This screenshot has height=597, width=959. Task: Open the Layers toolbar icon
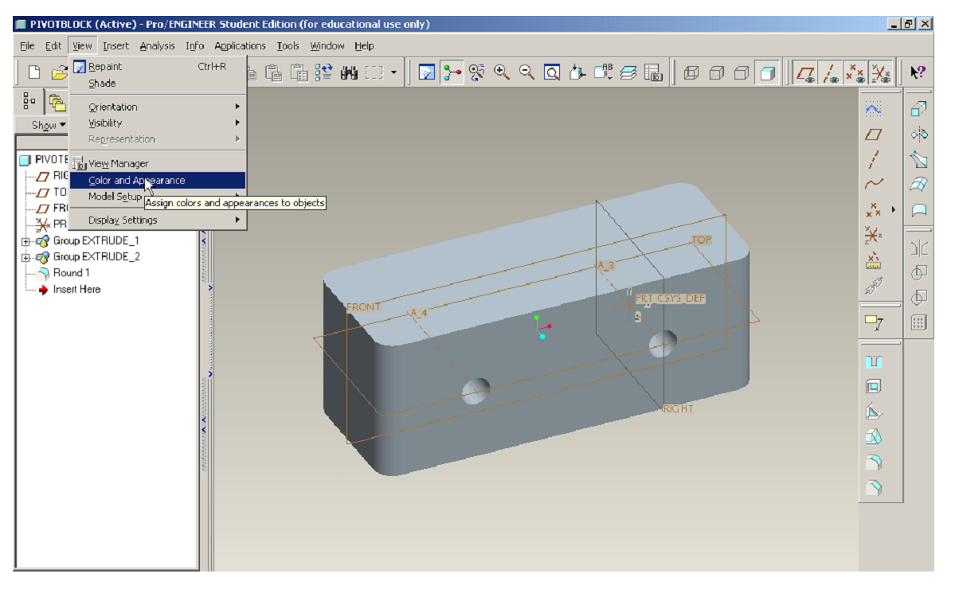tap(628, 73)
